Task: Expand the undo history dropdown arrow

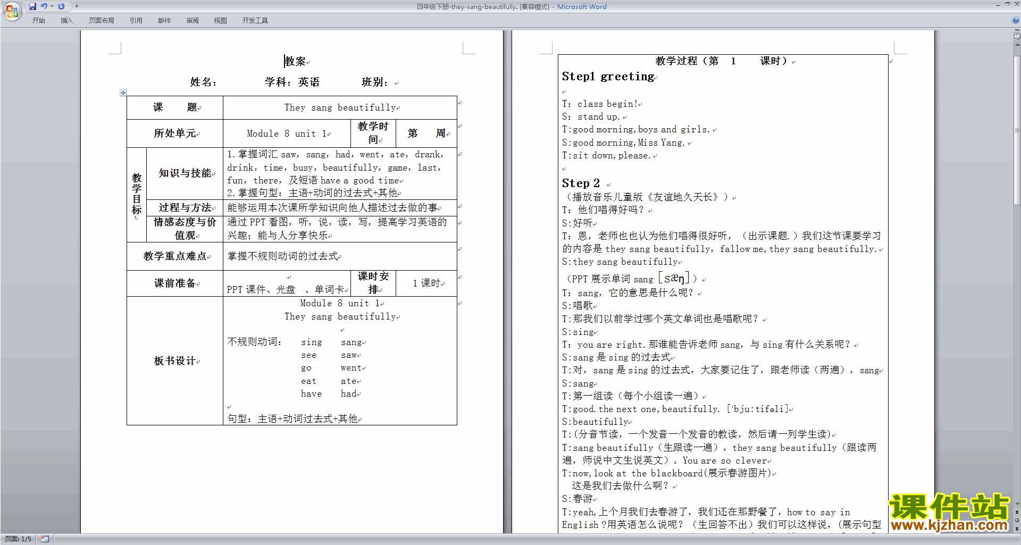Action: 52,6
